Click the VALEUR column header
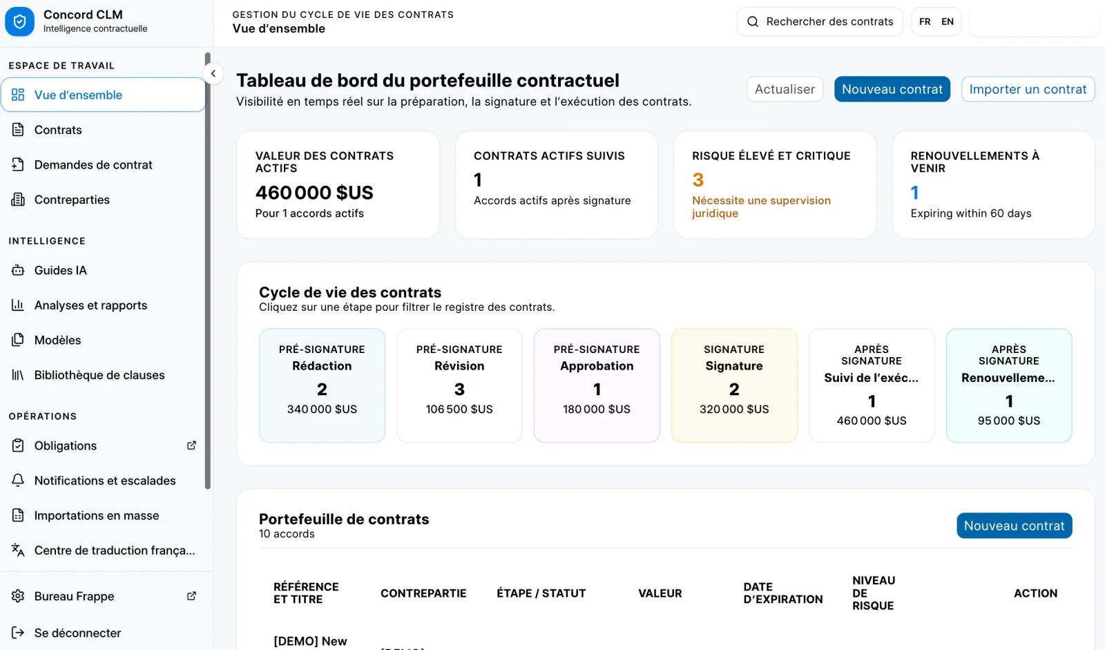Screen dimensions: 1105x650 660,593
